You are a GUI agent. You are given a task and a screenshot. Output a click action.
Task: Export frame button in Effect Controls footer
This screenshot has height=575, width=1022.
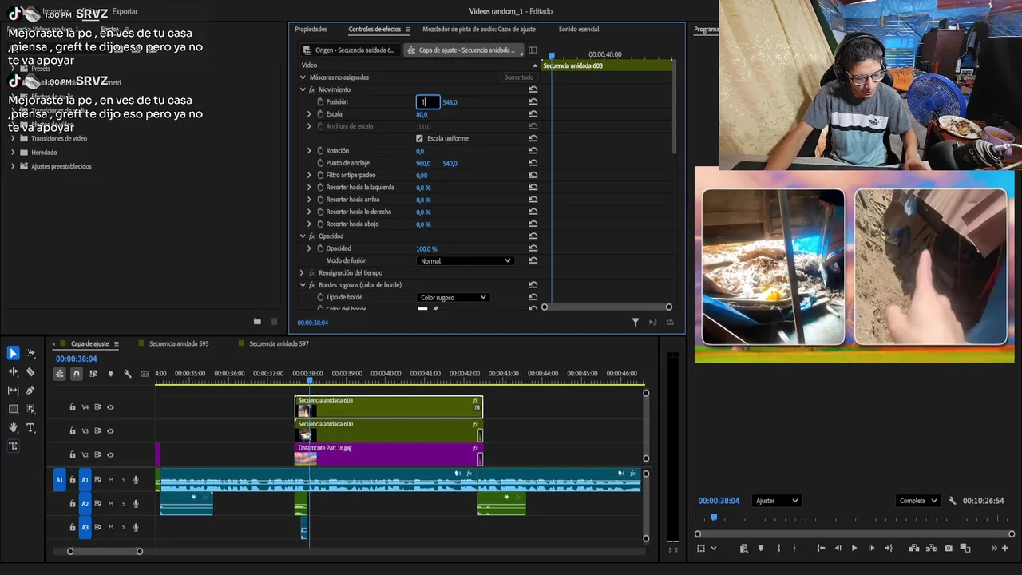(670, 323)
